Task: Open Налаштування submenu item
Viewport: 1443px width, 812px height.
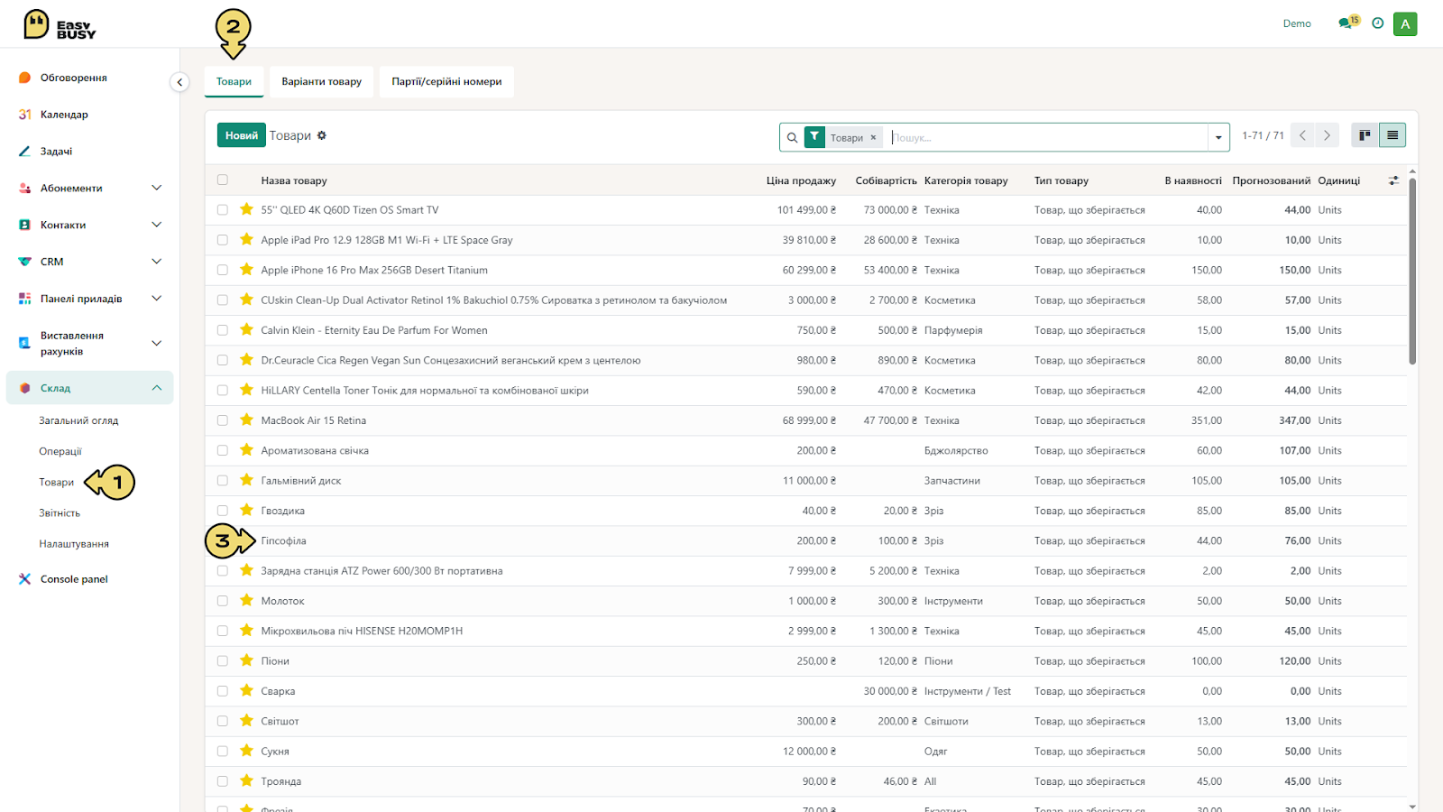Action: click(x=74, y=543)
